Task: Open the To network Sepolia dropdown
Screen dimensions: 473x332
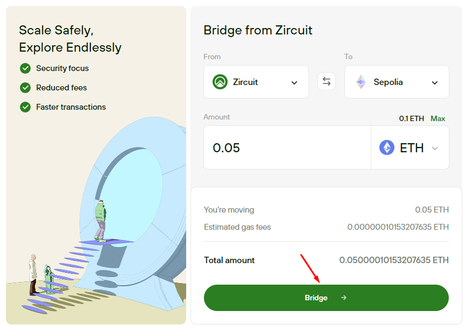Action: (x=435, y=82)
